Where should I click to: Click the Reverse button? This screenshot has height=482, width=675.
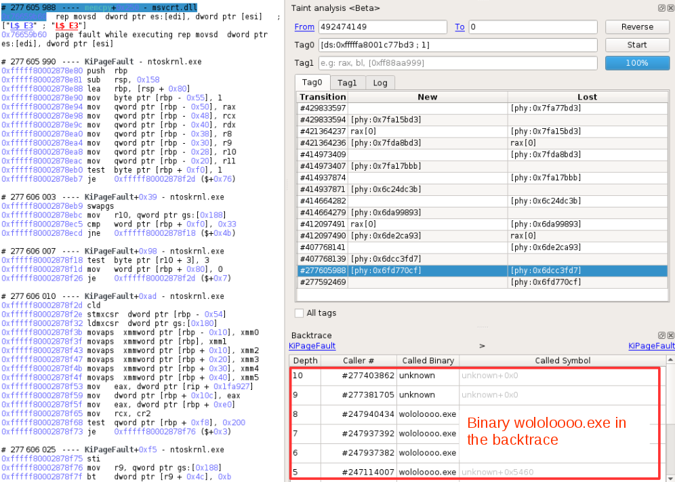(x=637, y=27)
